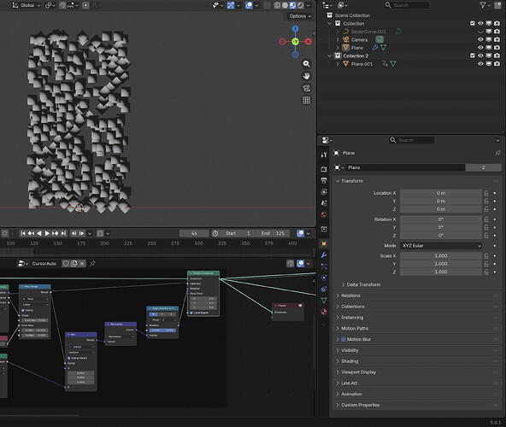
Task: Click outliner Search field
Action: point(407,5)
